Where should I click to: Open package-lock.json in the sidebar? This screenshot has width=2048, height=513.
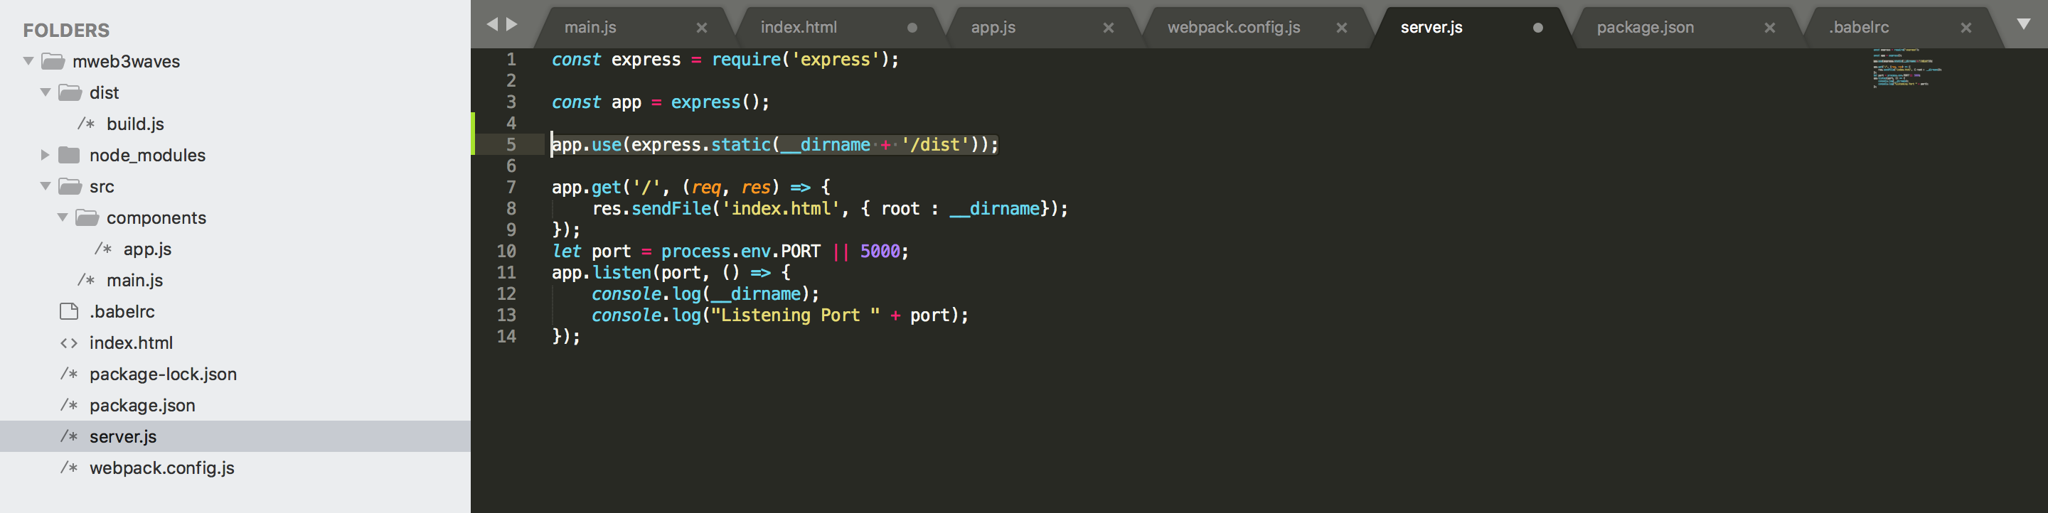[163, 374]
